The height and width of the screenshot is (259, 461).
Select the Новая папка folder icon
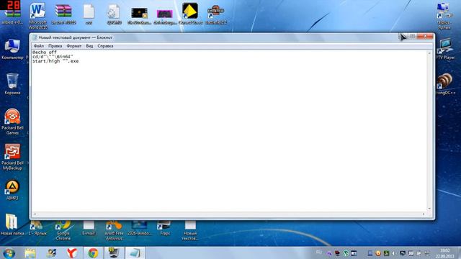pos(12,224)
